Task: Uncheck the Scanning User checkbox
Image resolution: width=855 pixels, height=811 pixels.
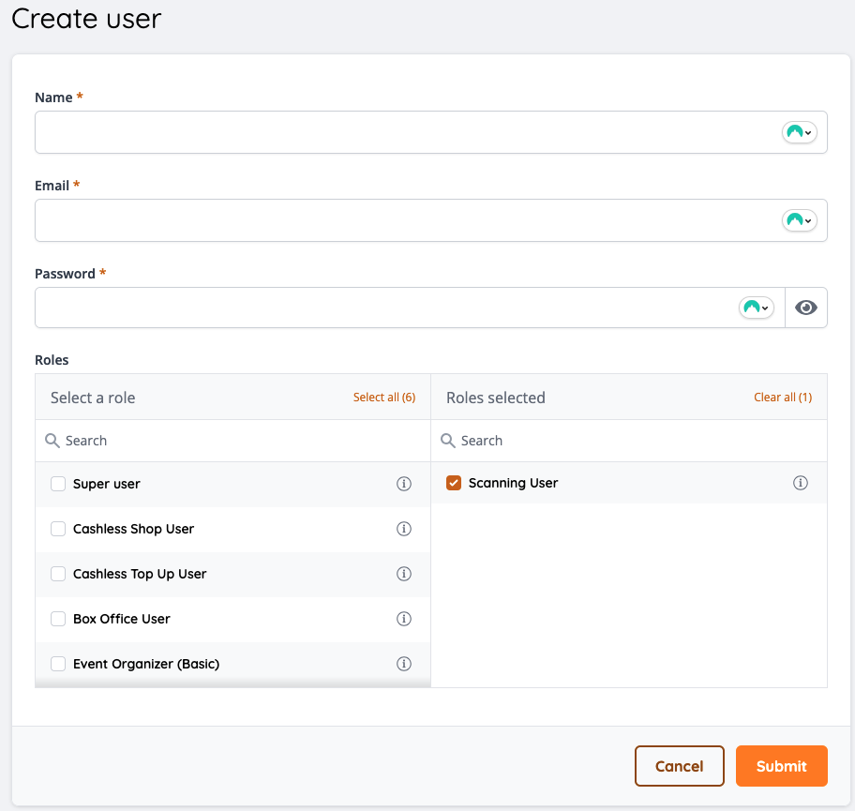Action: click(454, 483)
